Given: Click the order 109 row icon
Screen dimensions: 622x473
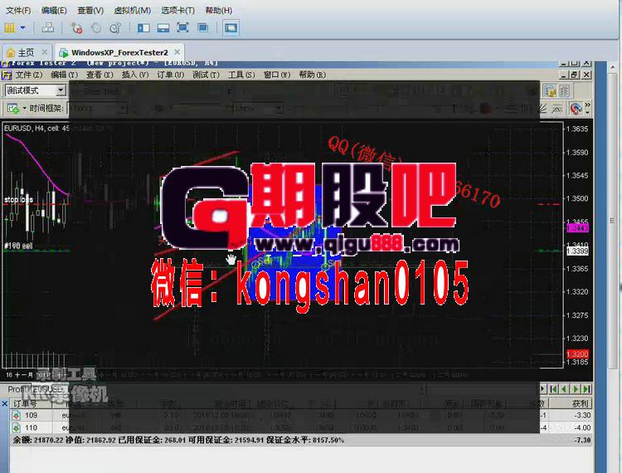Looking at the screenshot, I should (17, 416).
